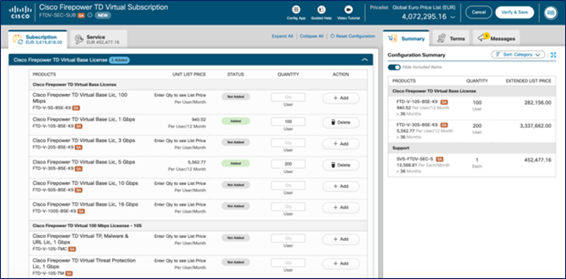Click Reset Configuration link
This screenshot has width=566, height=279.
click(x=353, y=36)
